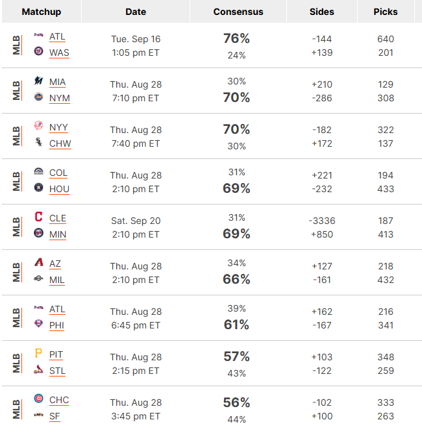
Task: Open the MIL team link
Action: click(x=57, y=280)
